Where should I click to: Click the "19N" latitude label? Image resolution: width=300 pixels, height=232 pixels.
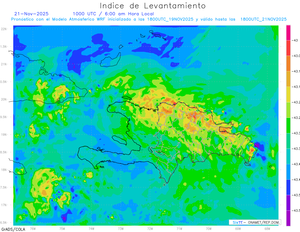(4, 135)
